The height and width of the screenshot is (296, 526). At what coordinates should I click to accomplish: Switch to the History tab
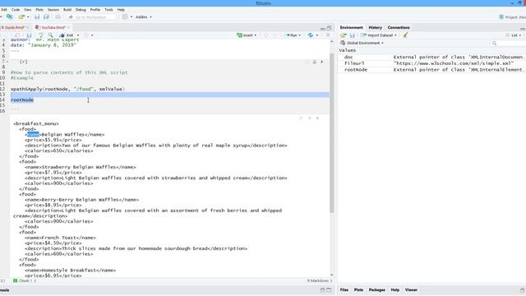[375, 27]
